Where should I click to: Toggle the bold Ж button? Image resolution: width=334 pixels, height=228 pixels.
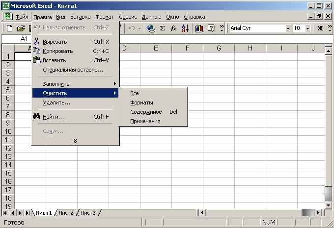[320, 28]
